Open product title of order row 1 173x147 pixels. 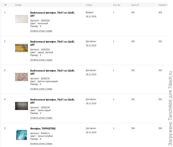pyautogui.click(x=52, y=14)
